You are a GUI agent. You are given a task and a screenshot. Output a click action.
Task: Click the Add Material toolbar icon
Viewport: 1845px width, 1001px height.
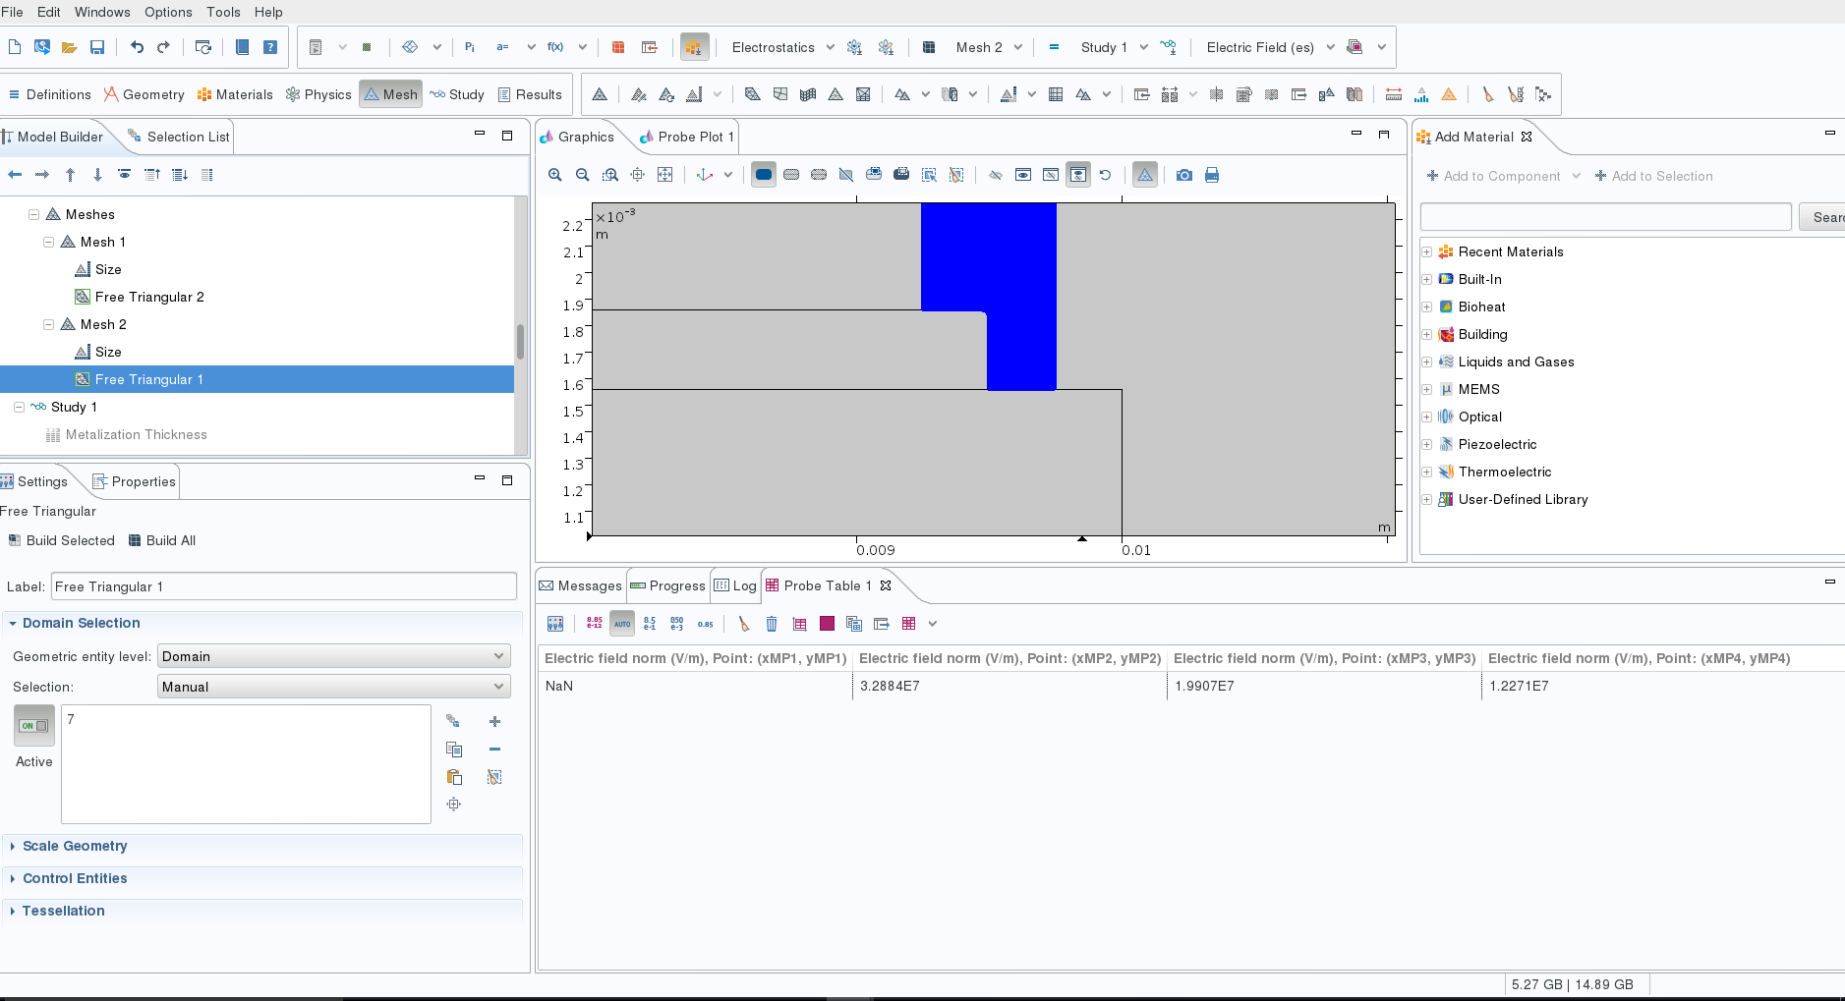coord(694,47)
